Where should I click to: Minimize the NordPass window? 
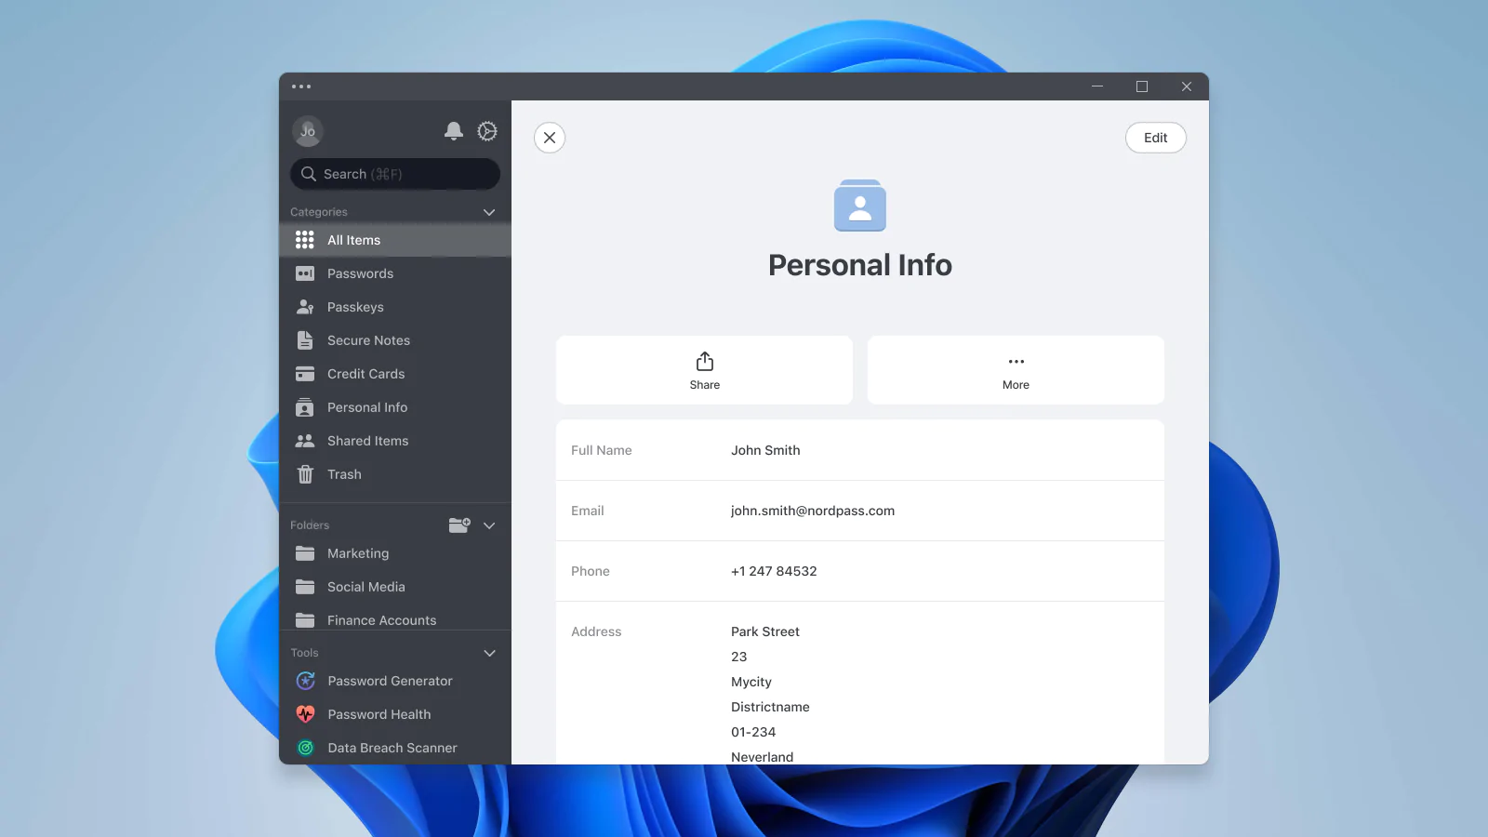[1097, 86]
